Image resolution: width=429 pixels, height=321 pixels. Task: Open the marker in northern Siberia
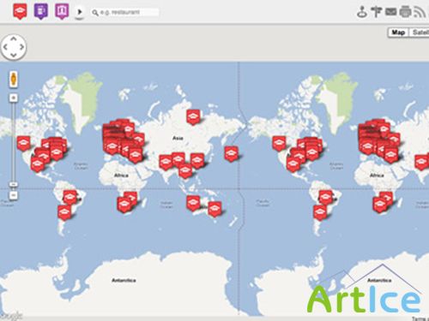pyautogui.click(x=193, y=117)
